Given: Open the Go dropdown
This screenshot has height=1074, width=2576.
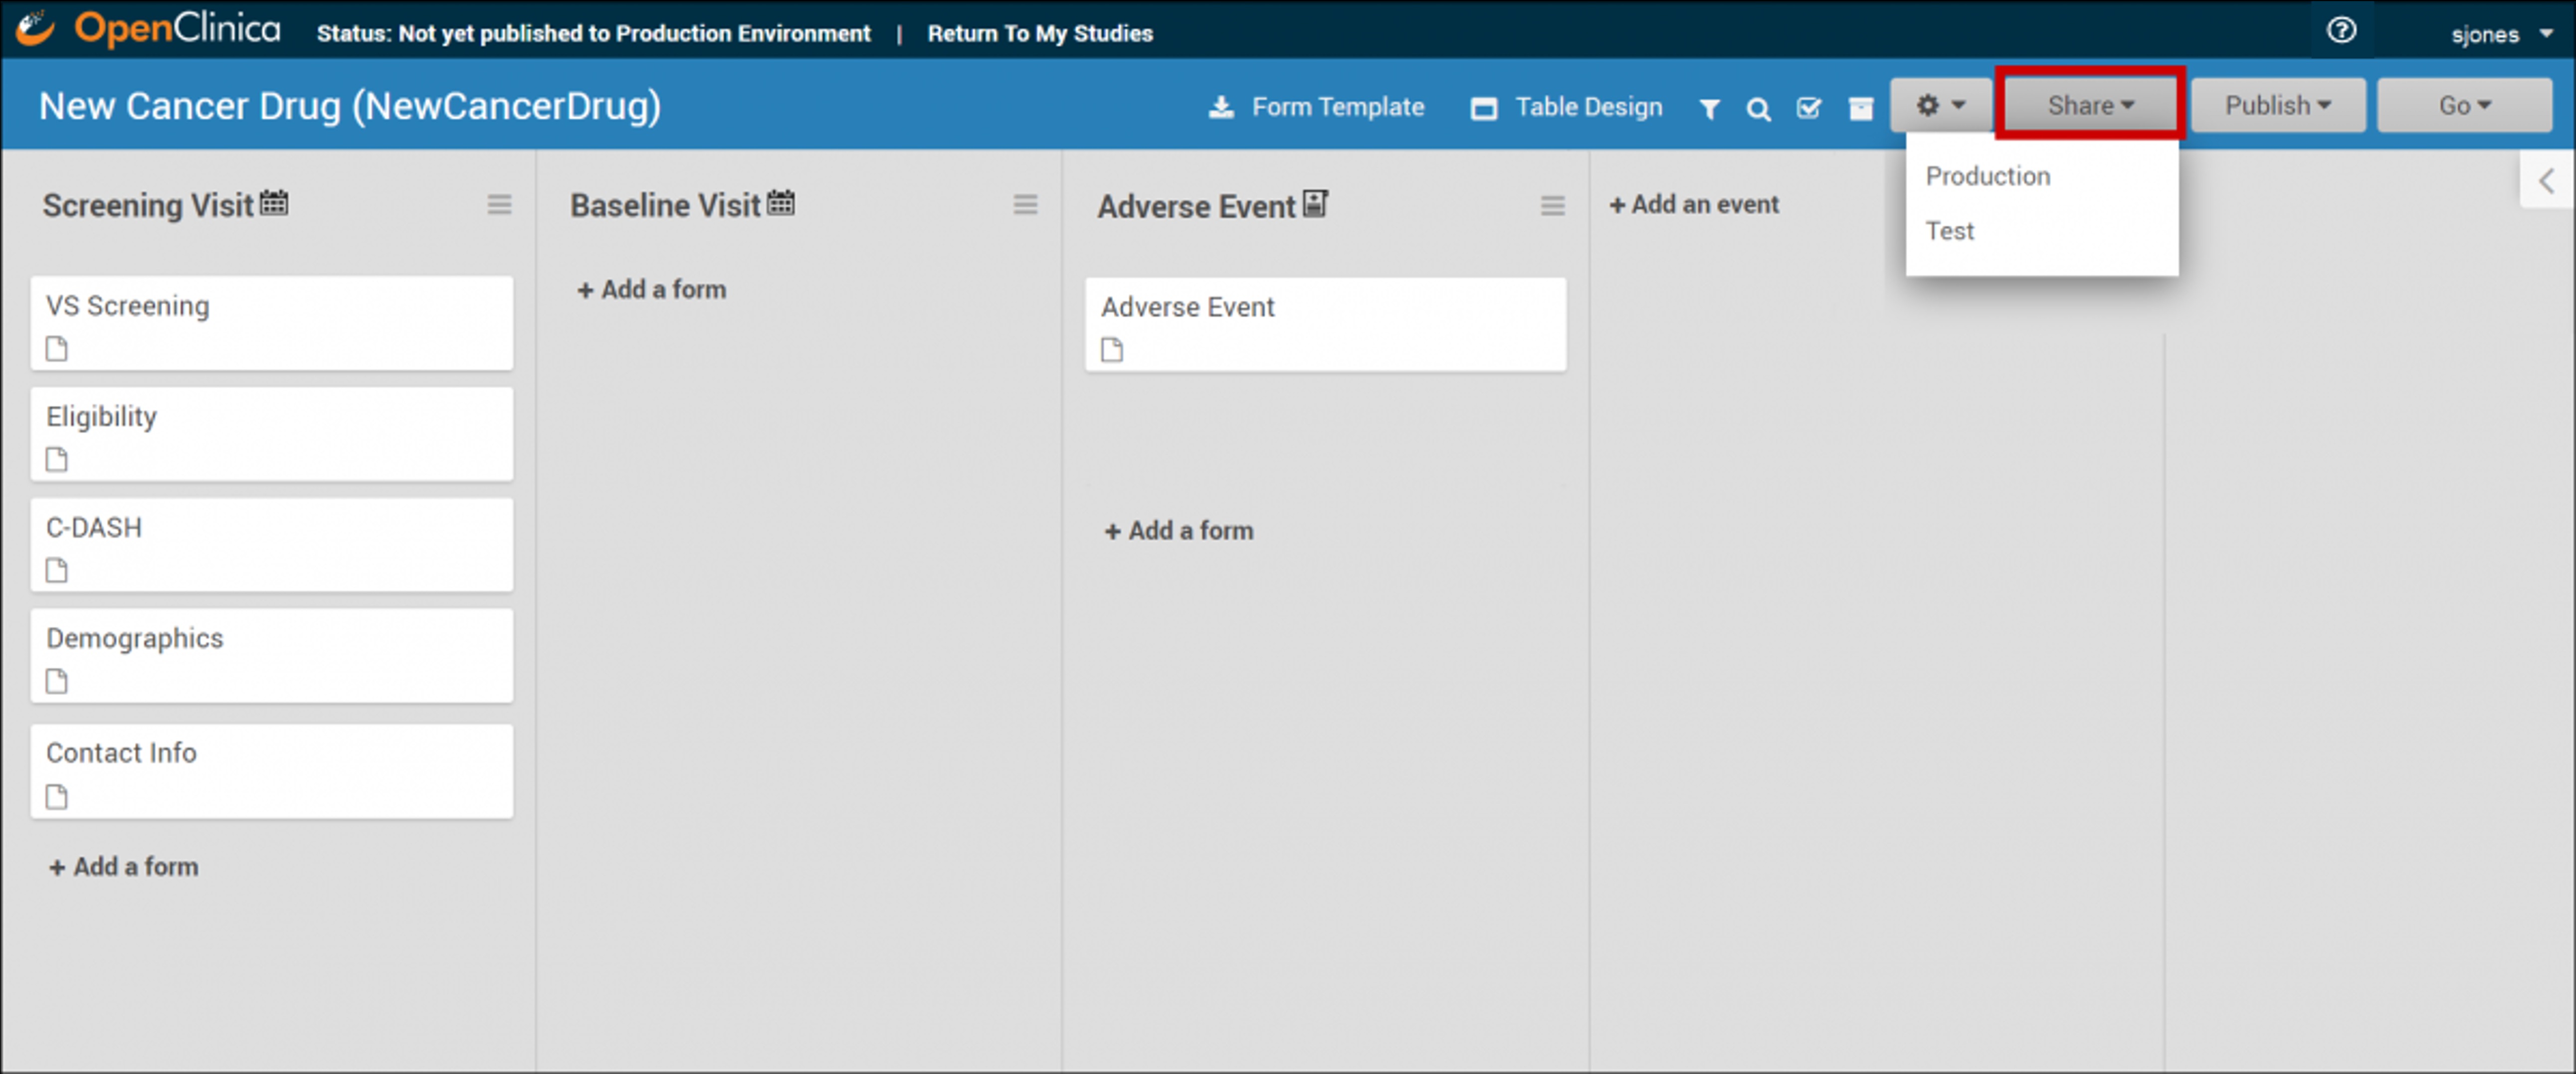Looking at the screenshot, I should 2463,105.
